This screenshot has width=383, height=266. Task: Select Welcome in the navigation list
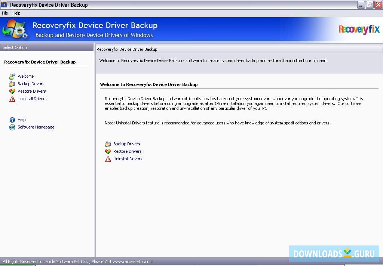click(x=25, y=76)
